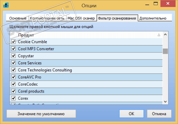Close the Опции dialog window
This screenshot has height=124, width=178.
(168, 3)
